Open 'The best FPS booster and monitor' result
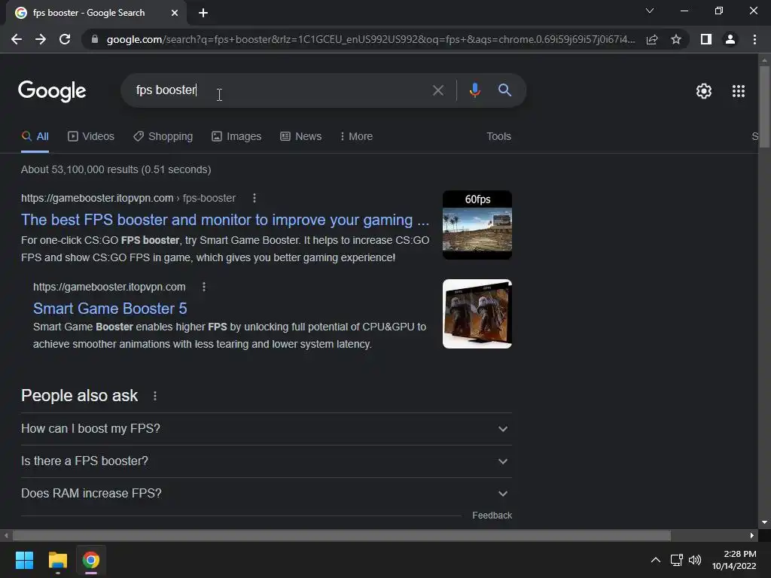771x578 pixels. tap(224, 220)
